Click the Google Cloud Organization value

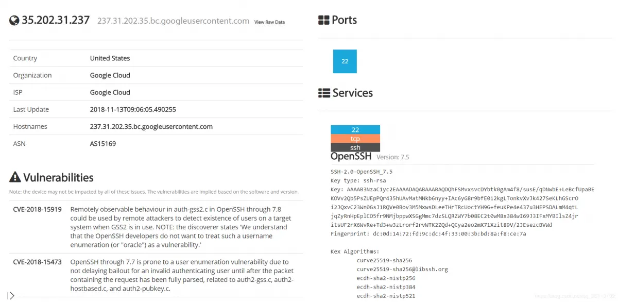pyautogui.click(x=110, y=75)
